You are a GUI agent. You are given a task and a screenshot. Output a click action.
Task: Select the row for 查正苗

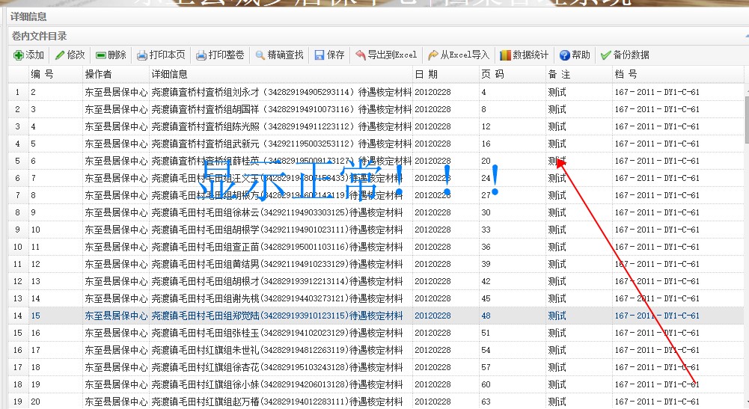coord(376,247)
